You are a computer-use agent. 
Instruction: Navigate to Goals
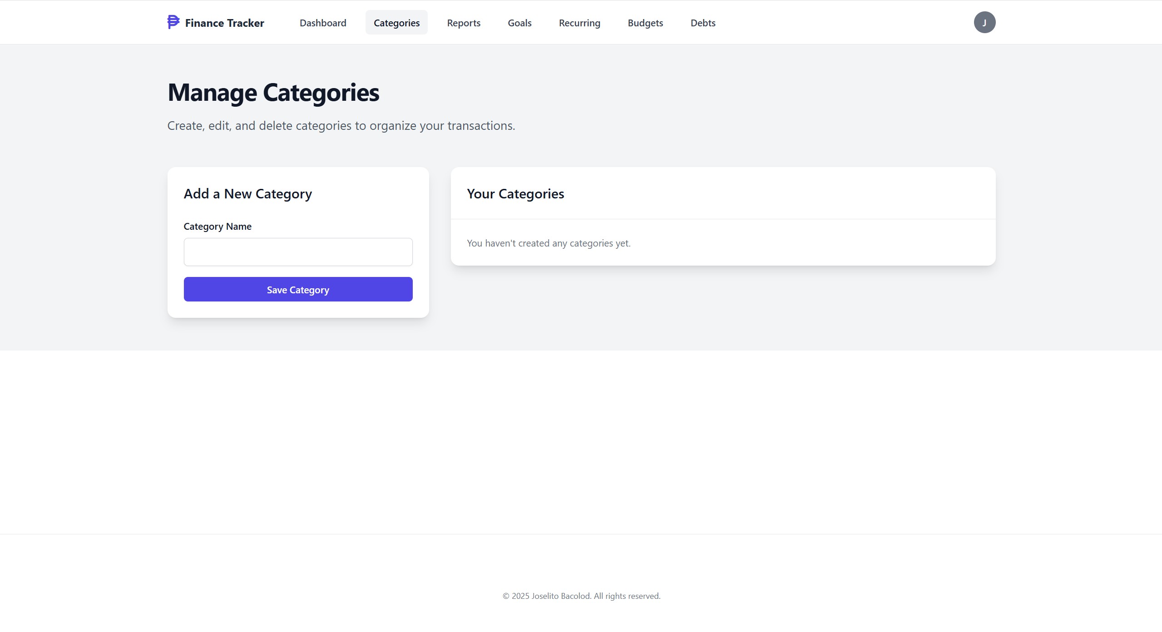[x=519, y=23]
